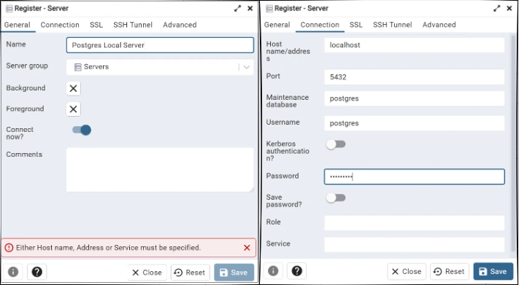519x285 pixels.
Task: Click Close button in left dialog
Action: pos(147,273)
